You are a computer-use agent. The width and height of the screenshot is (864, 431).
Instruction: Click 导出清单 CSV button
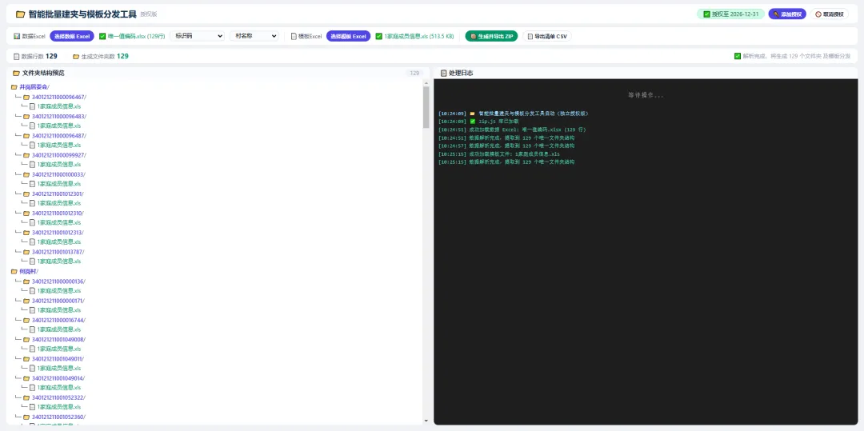547,36
